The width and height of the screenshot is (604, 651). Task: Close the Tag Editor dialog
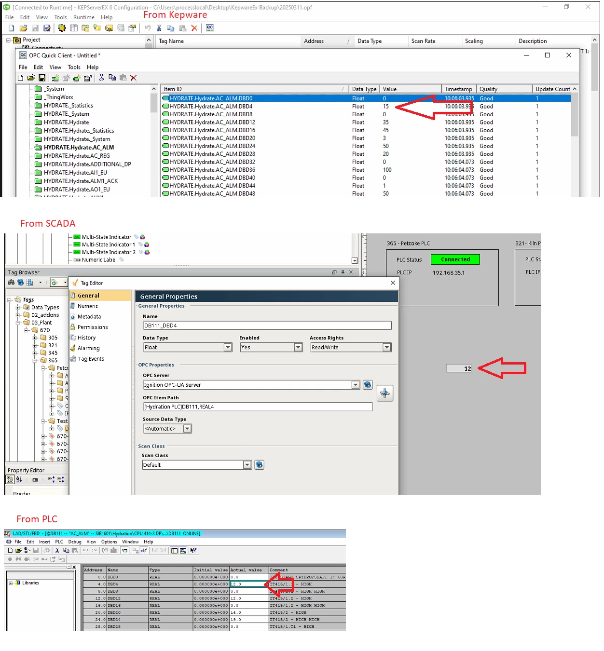[x=393, y=283]
